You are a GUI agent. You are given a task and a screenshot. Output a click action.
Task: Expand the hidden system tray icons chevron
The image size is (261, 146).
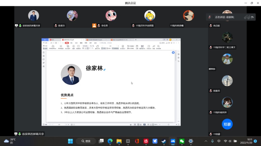coord(206,141)
